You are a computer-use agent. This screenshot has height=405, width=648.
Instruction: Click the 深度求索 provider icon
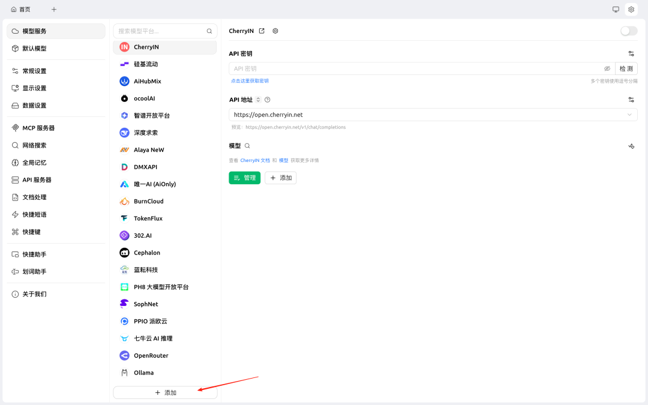[x=124, y=133]
